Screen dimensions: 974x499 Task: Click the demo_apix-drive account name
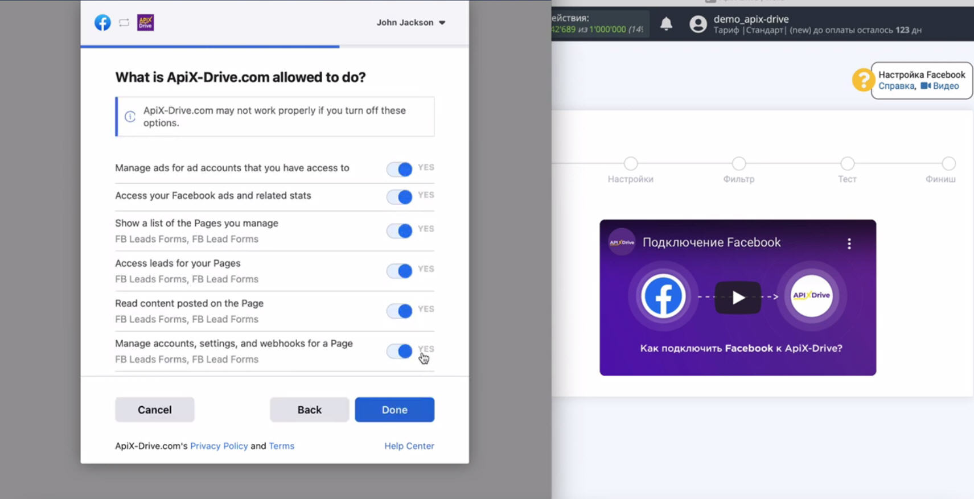click(x=751, y=19)
